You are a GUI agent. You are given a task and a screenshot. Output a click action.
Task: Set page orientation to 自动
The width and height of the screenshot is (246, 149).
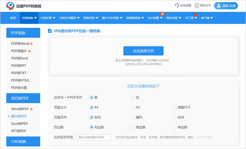(x=92, y=117)
